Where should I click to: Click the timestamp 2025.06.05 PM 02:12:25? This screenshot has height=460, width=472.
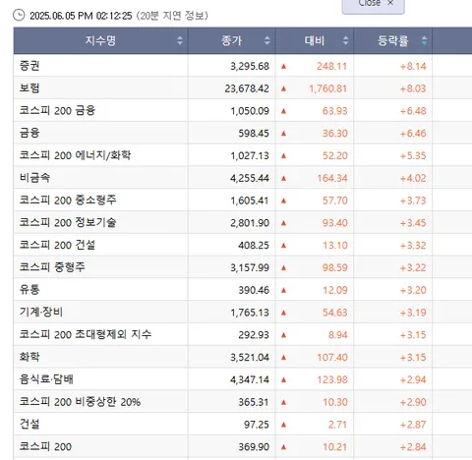click(81, 16)
